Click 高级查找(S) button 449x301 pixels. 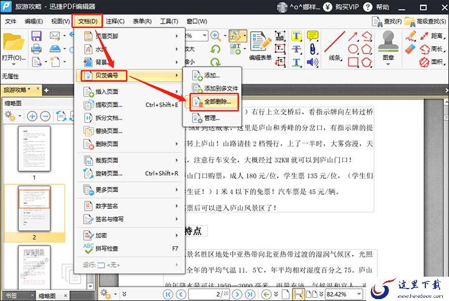click(425, 21)
